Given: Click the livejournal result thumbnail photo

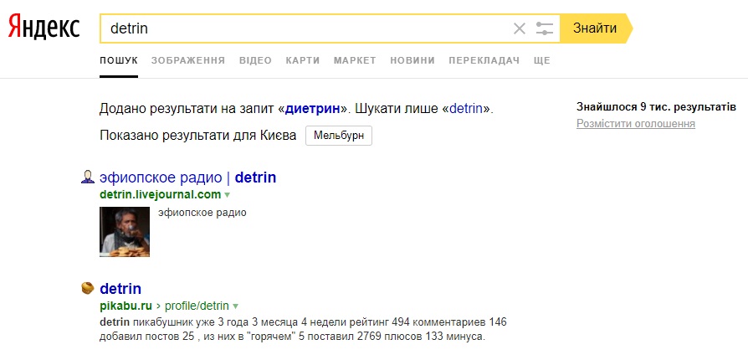Looking at the screenshot, I should (125, 232).
